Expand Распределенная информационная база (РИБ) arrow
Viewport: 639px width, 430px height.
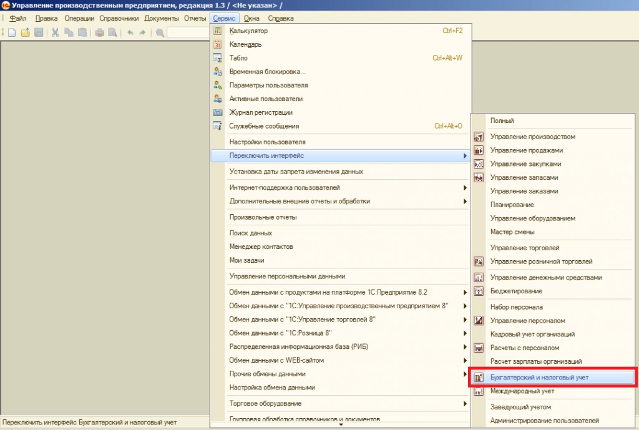[464, 346]
